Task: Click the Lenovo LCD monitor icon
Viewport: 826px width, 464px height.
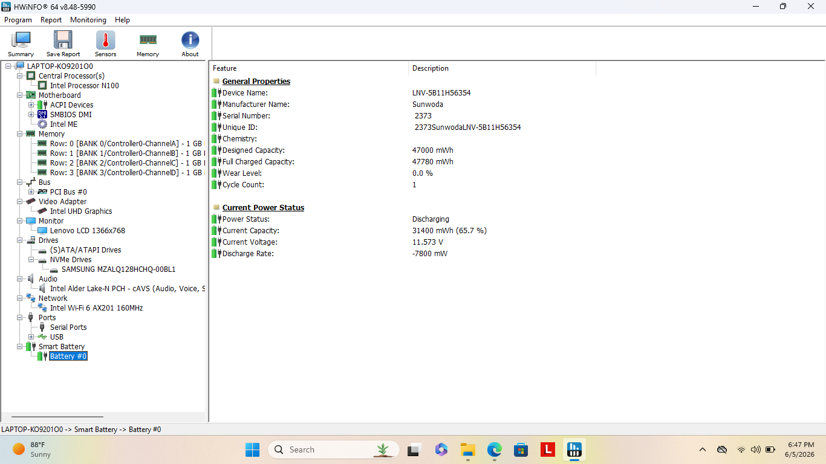Action: coord(42,231)
